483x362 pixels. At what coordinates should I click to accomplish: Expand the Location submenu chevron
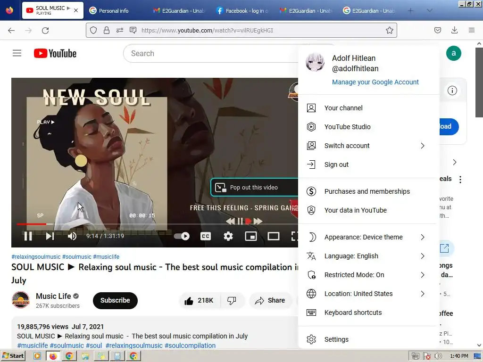[423, 294]
